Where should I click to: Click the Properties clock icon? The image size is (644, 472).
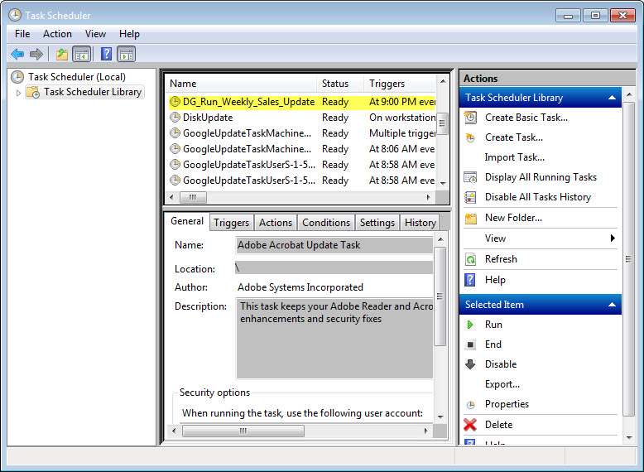[471, 405]
